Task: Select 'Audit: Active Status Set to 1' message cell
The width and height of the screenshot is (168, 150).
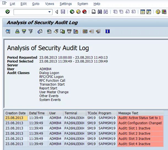Action: (140, 118)
